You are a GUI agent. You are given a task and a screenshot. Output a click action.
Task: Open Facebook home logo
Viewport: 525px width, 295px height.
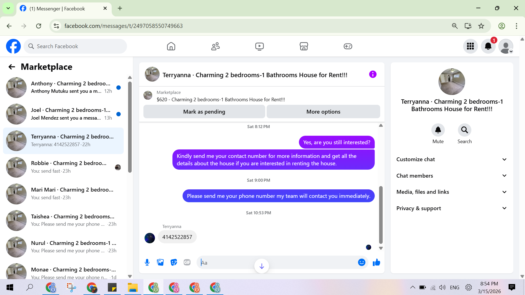tap(13, 46)
